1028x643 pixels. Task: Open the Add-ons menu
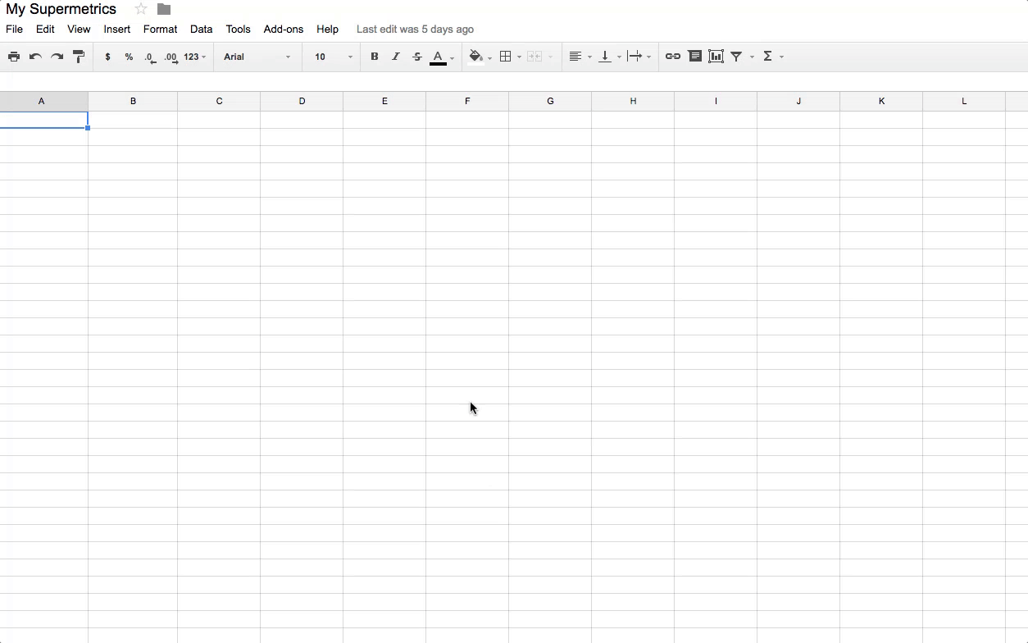pyautogui.click(x=284, y=29)
